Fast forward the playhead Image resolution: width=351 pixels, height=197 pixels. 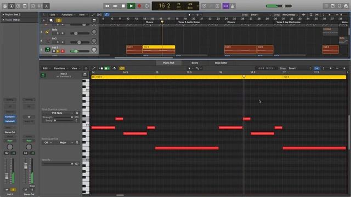pos(115,6)
